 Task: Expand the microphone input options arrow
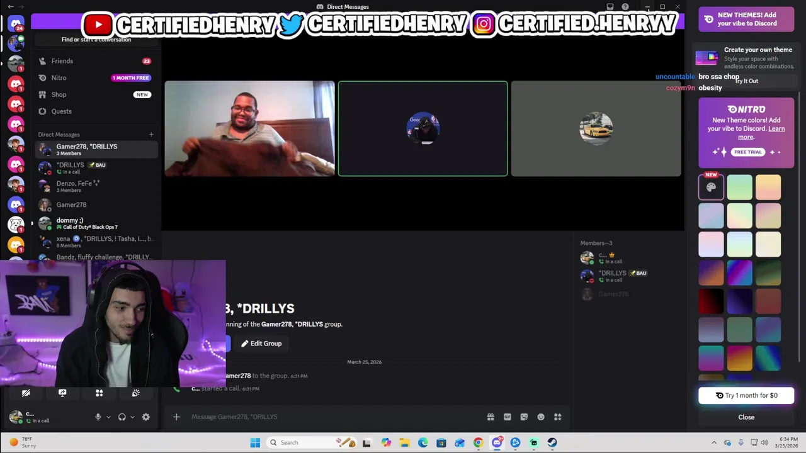[108, 417]
